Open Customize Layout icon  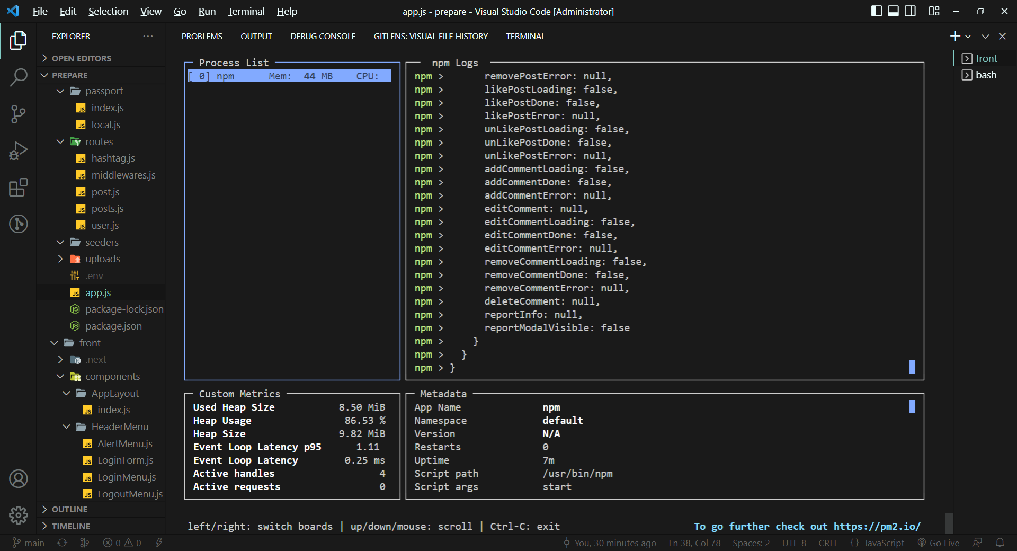934,11
